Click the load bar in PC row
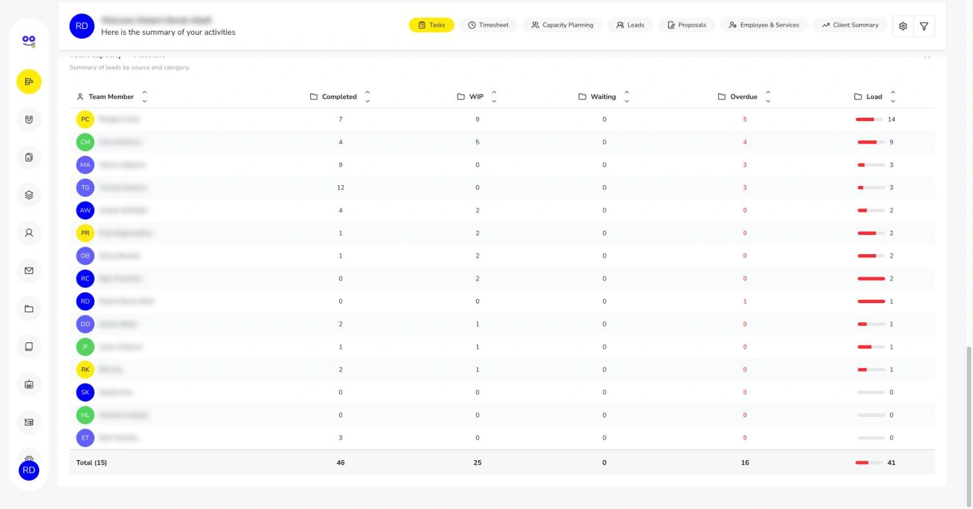Image resolution: width=973 pixels, height=509 pixels. coord(869,120)
